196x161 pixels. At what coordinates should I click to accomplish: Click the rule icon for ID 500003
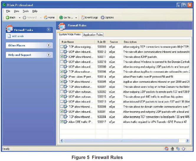(x=66, y=47)
